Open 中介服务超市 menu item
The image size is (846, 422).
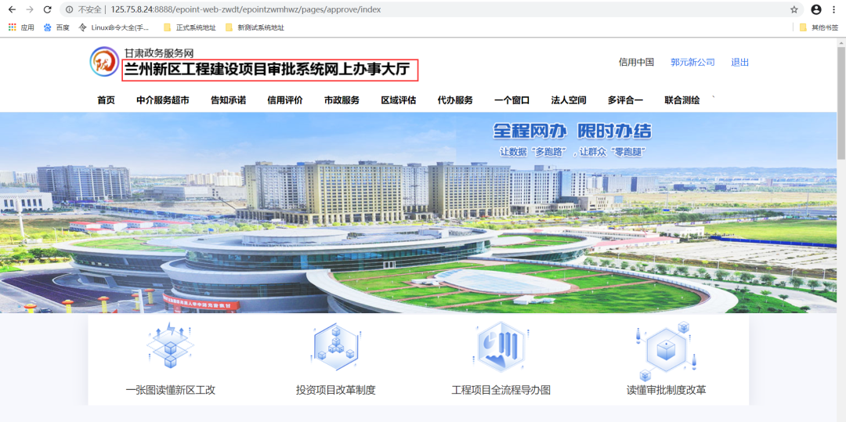(x=162, y=100)
